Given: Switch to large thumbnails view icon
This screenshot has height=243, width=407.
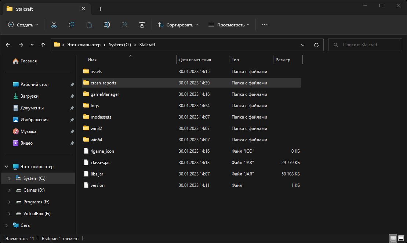Looking at the screenshot, I should click(x=401, y=239).
